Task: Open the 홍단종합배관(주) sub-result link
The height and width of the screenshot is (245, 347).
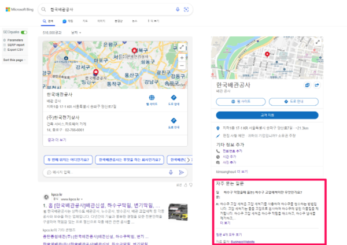Action: pyautogui.click(x=95, y=237)
